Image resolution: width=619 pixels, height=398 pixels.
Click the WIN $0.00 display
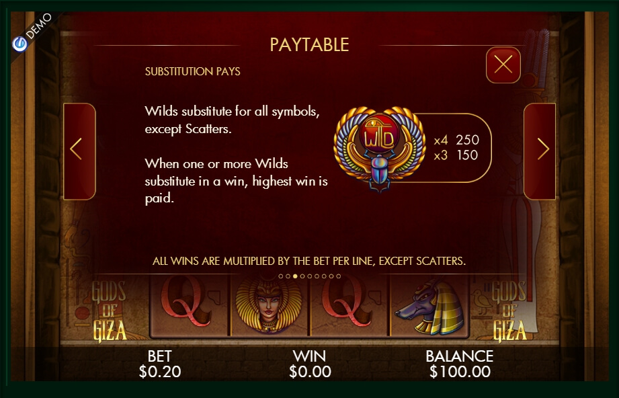point(310,364)
